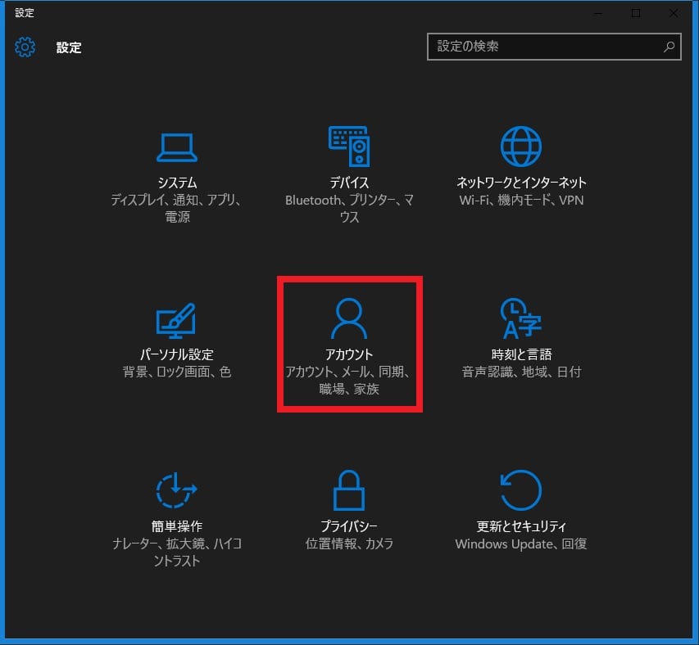Select the システム title label

point(177,183)
